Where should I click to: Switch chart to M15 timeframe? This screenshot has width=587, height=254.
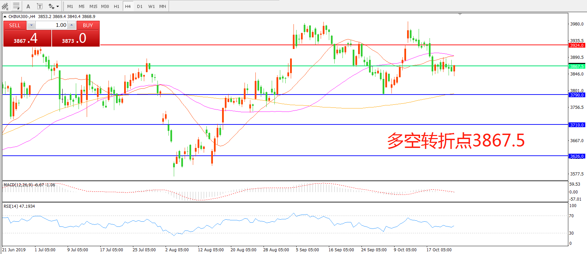tap(93, 6)
